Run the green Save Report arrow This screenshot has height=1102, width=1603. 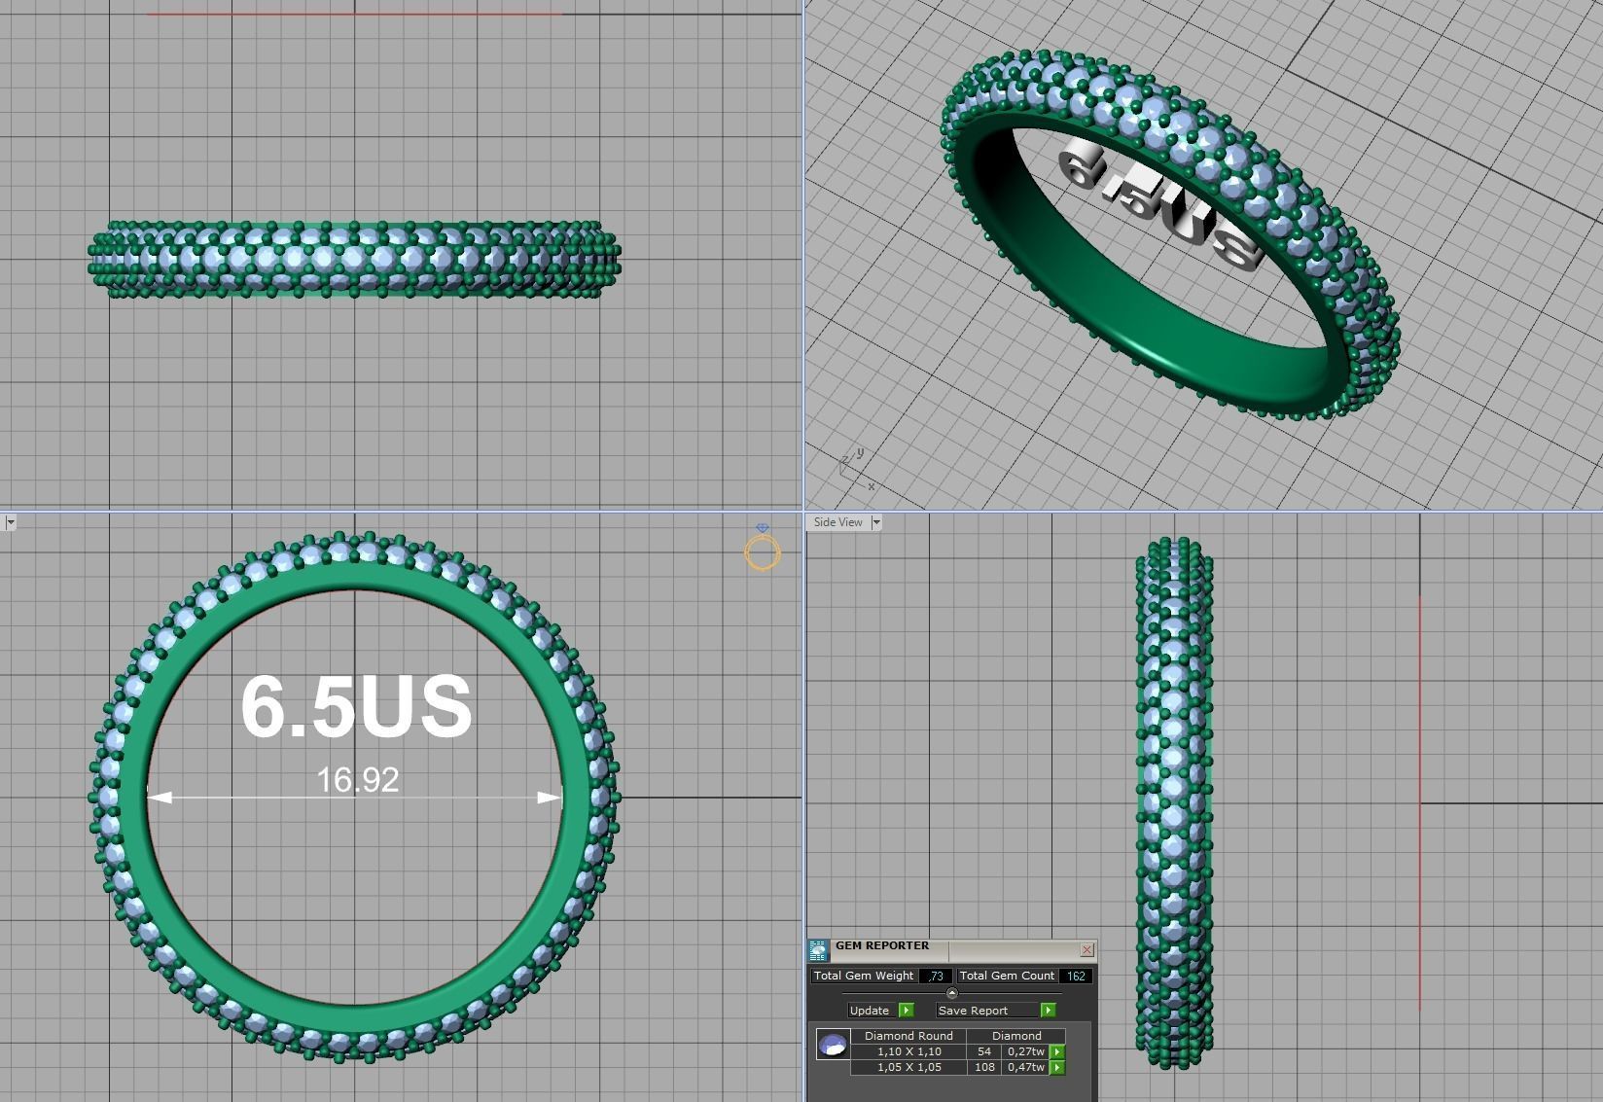point(1048,1011)
